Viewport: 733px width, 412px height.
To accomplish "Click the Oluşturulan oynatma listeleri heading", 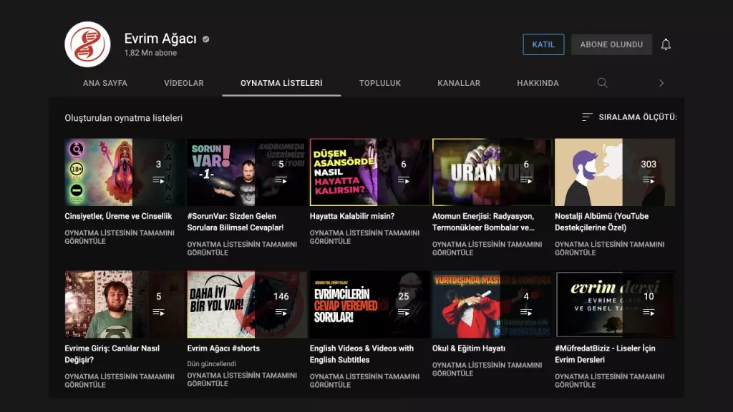I will click(123, 118).
